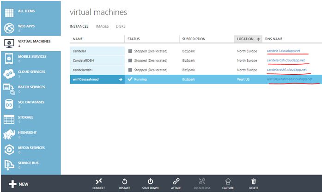Image resolution: width=322 pixels, height=193 pixels.
Task: Open the Storage table icon
Action: tap(9, 119)
